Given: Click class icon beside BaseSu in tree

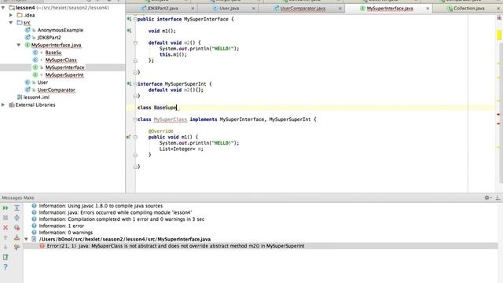Looking at the screenshot, I should click(35, 53).
